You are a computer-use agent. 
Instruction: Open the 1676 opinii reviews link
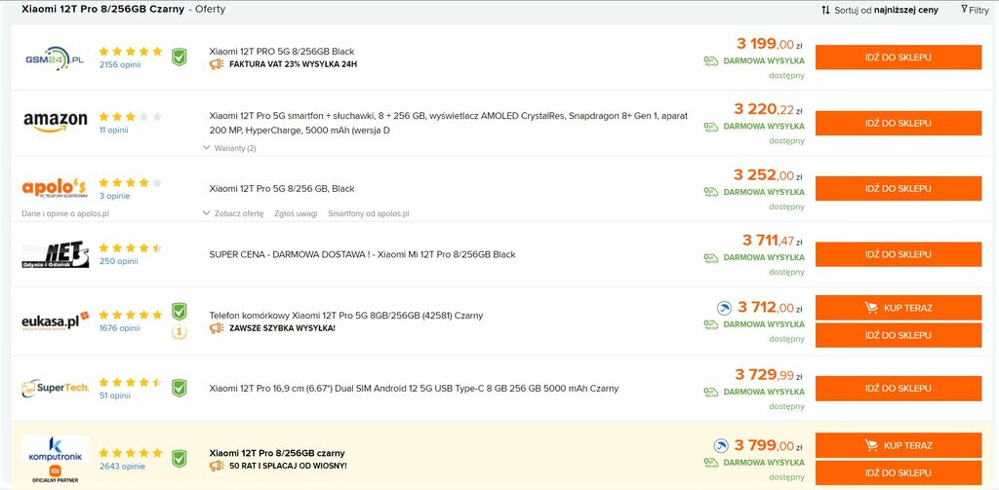pos(120,328)
